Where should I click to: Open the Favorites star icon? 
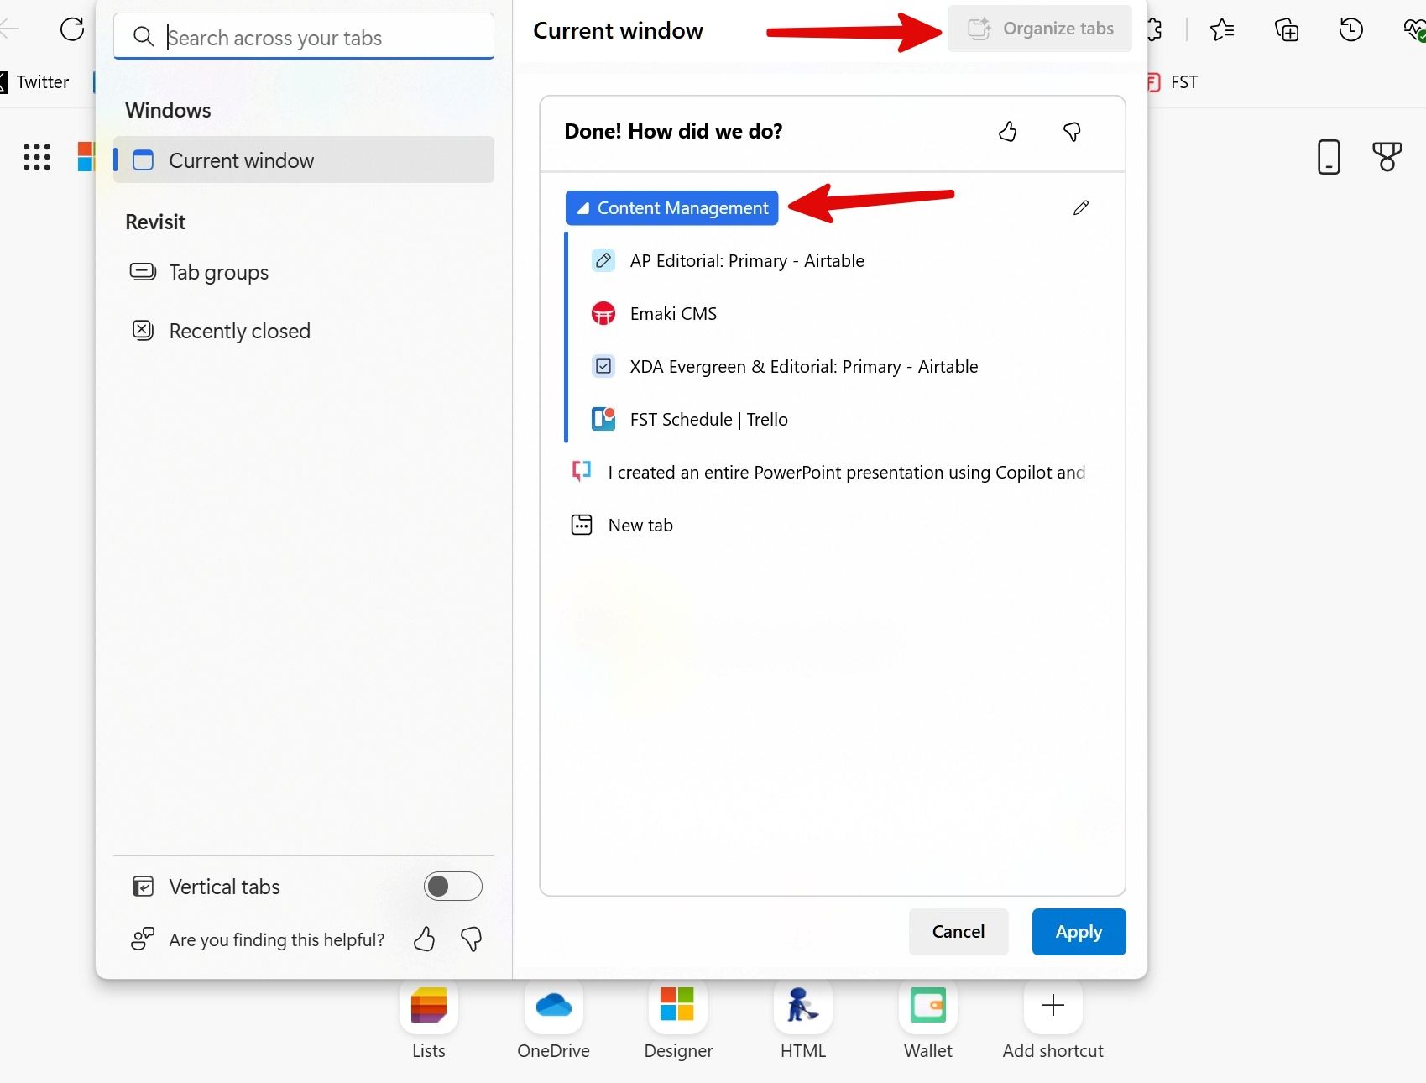(x=1222, y=30)
